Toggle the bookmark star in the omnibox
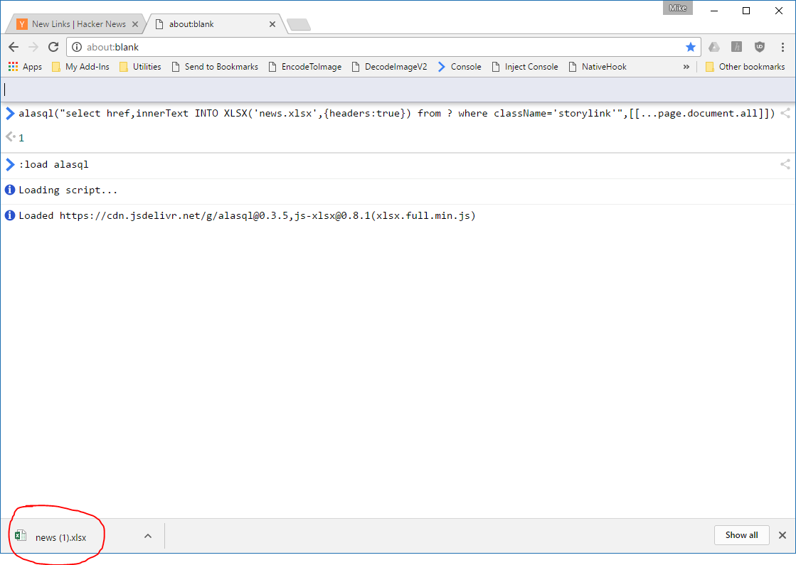Screen dimensions: 796x565 pyautogui.click(x=690, y=46)
